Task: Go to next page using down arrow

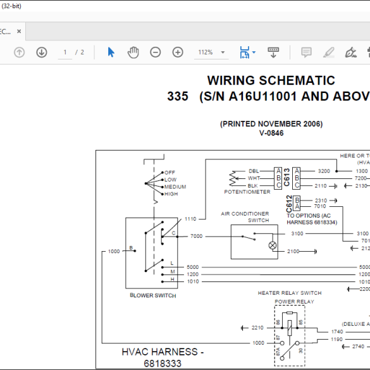Action: point(42,52)
